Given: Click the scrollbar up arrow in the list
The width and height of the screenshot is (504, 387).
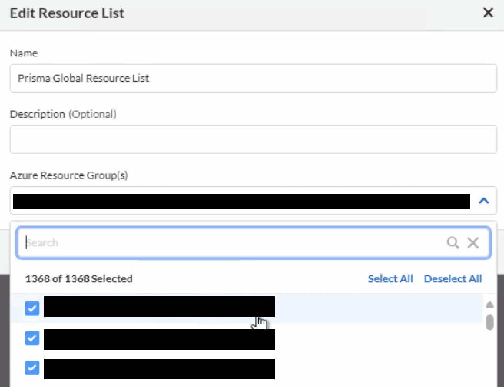Looking at the screenshot, I should (489, 305).
